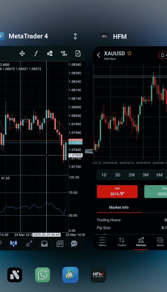Open the drawing objects shapes icon

click(50, 54)
